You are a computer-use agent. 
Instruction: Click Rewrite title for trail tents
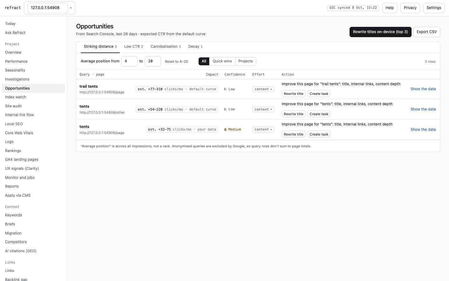[x=293, y=94]
